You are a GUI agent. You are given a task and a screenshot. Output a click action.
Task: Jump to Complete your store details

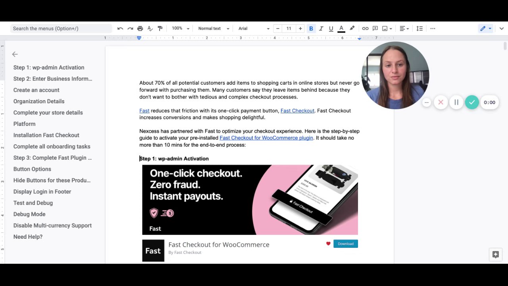(48, 113)
